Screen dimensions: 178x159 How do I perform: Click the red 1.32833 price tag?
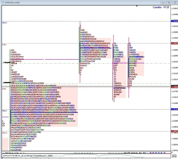[x=175, y=43]
